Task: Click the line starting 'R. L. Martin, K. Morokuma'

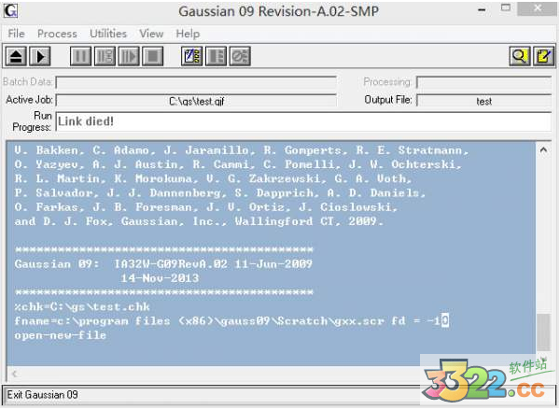Action: (213, 178)
